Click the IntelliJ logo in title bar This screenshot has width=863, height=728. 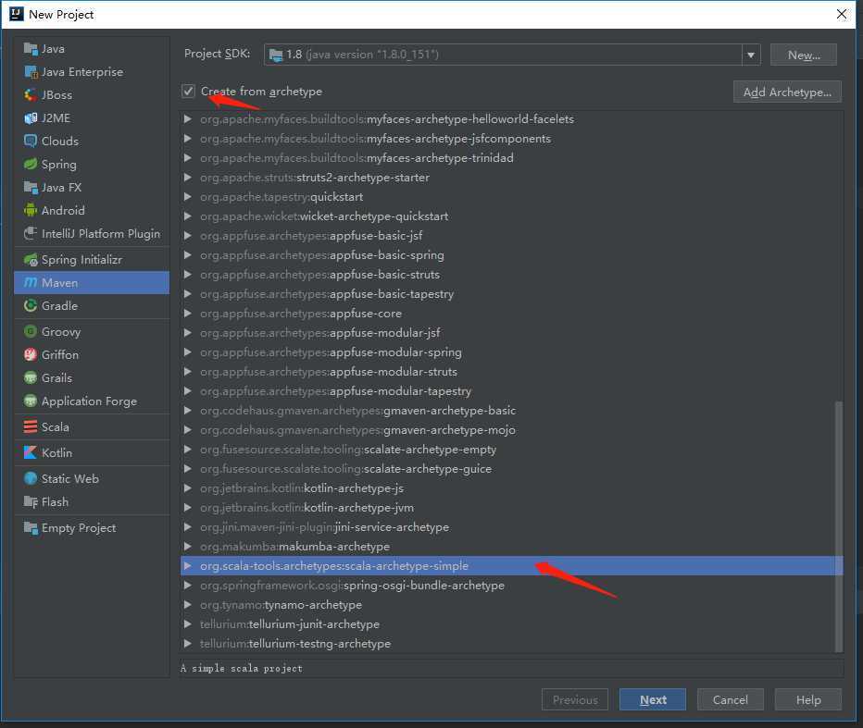point(17,14)
